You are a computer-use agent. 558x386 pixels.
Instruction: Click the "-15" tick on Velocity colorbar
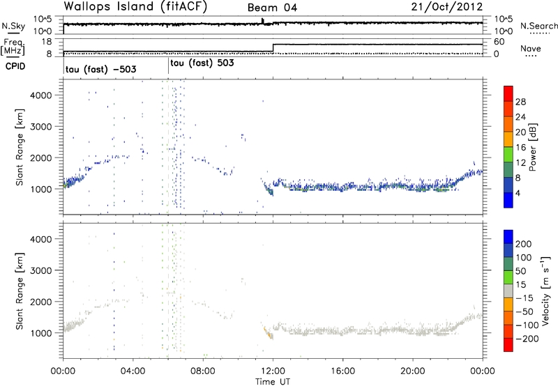point(525,298)
